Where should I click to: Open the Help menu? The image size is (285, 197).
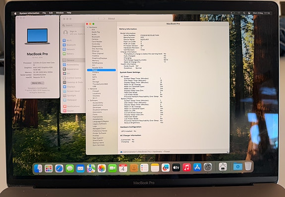pos(69,13)
